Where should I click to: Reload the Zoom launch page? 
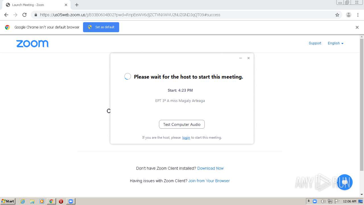(x=24, y=15)
